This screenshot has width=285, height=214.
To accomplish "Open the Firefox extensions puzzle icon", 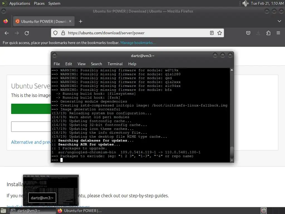I will click(269, 33).
